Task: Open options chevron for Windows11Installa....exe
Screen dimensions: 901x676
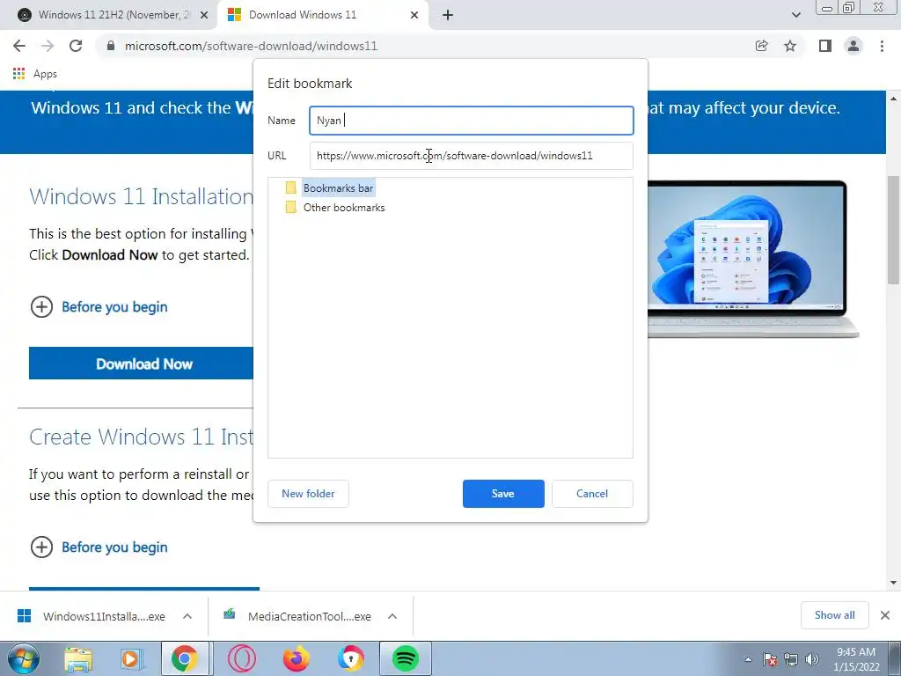Action: tap(187, 616)
